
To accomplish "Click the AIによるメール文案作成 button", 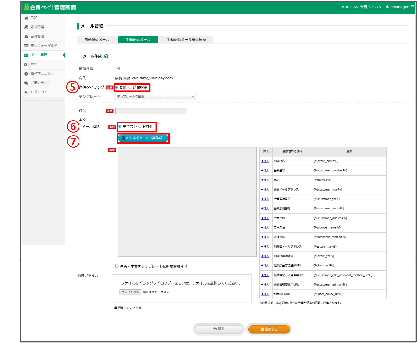I will coord(143,138).
